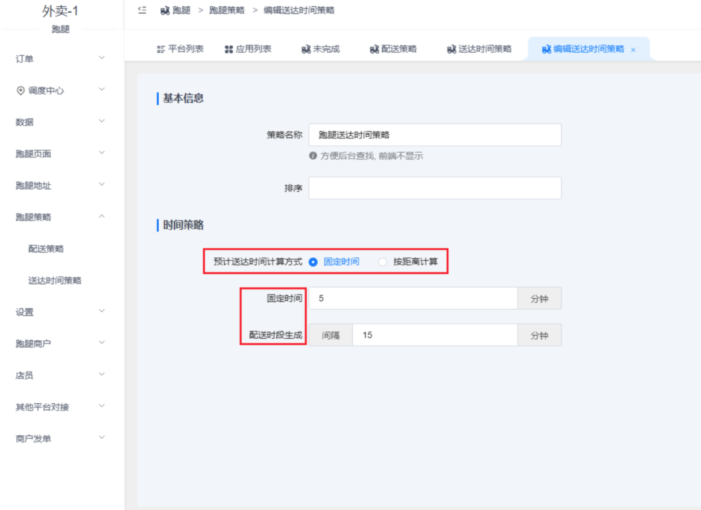The width and height of the screenshot is (701, 510).
Task: Select the 按距离计算 radio button
Action: point(383,262)
